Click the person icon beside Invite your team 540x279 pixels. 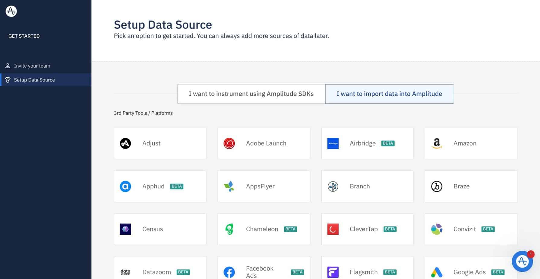[x=8, y=66]
